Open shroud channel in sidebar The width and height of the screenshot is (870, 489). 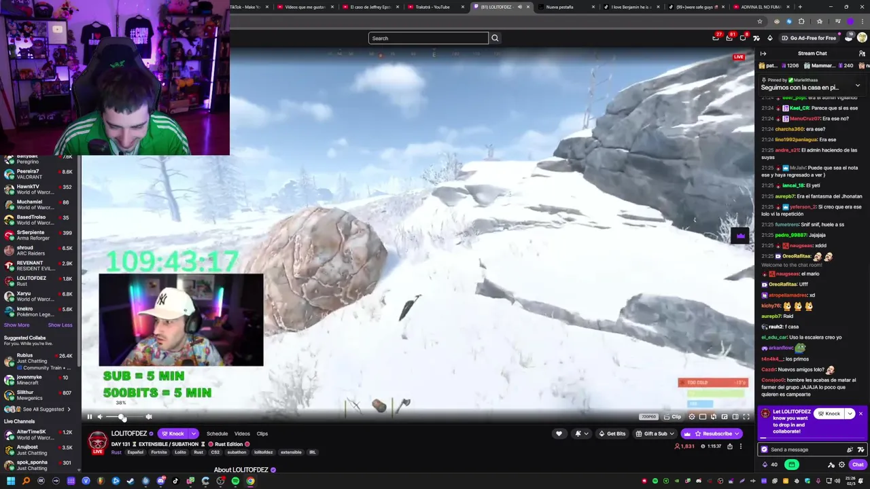click(39, 251)
